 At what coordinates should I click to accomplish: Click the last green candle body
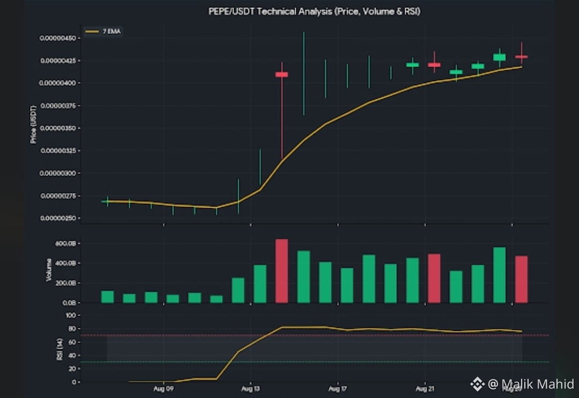(x=500, y=57)
